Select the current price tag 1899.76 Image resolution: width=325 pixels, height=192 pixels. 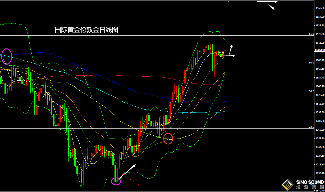(x=320, y=50)
